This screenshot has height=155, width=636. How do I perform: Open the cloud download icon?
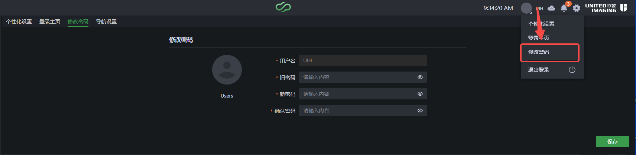coord(551,8)
